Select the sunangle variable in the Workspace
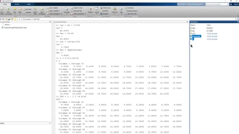 pos(196,36)
